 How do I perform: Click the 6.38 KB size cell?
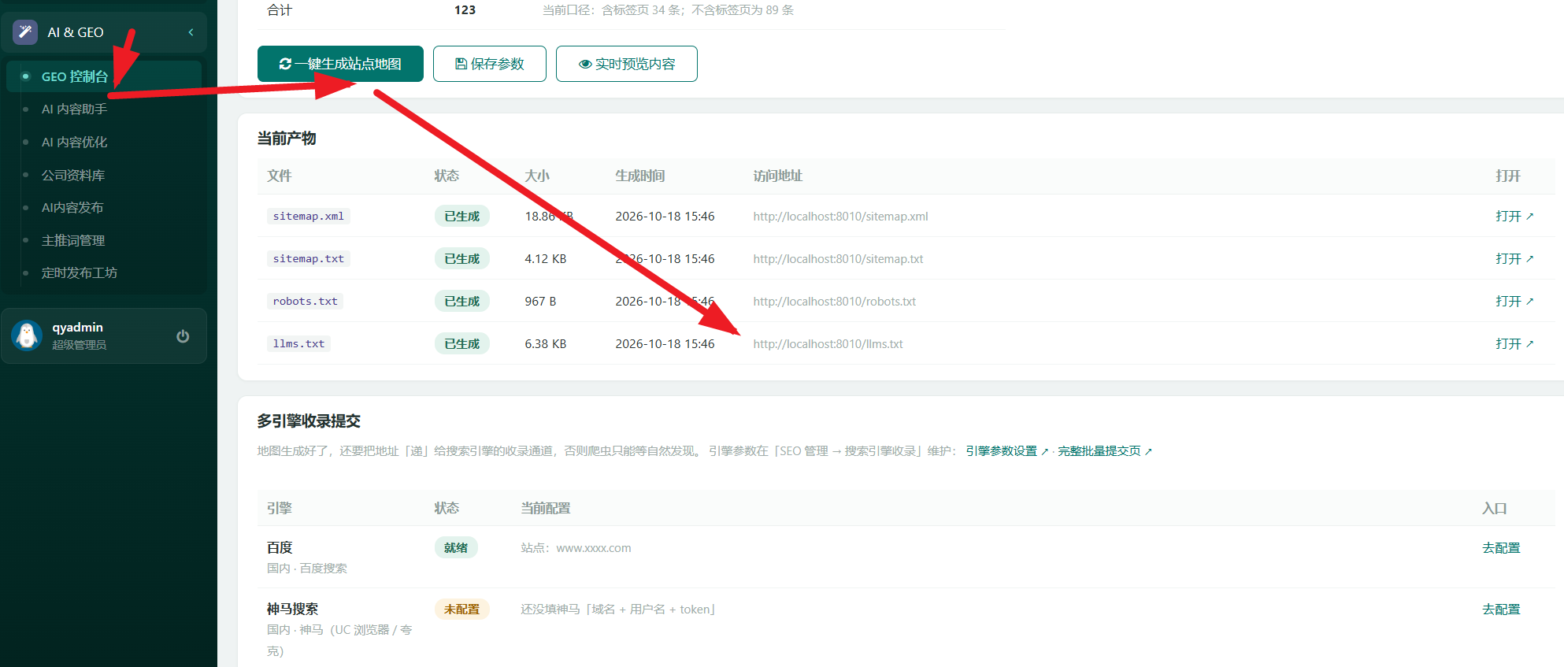tap(546, 343)
